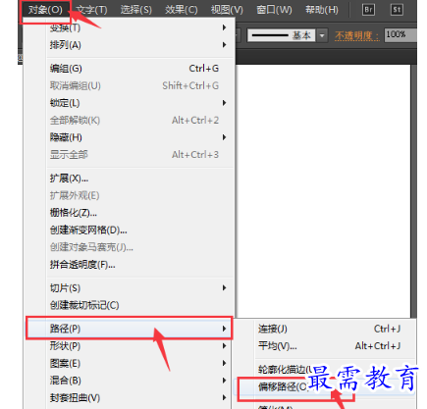Open the 效果(C) menu
The width and height of the screenshot is (427, 409).
pyautogui.click(x=182, y=10)
